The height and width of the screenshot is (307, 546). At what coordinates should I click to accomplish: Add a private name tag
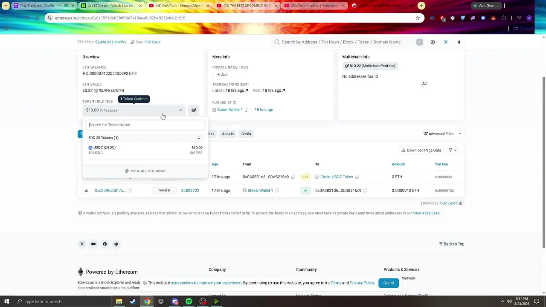click(x=222, y=75)
